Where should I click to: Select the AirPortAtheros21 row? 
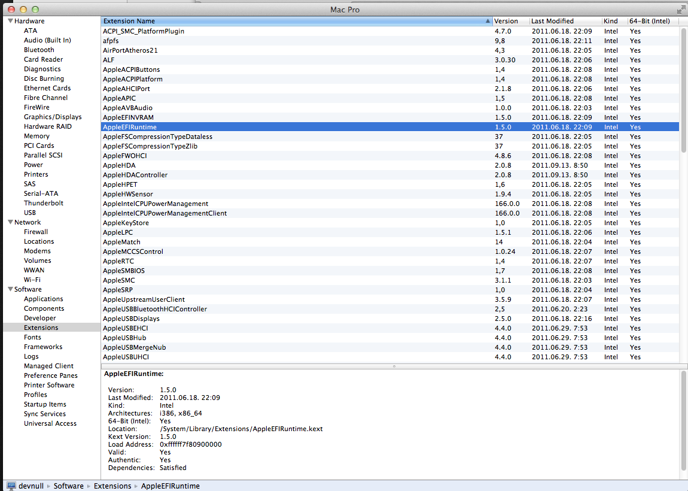(391, 50)
